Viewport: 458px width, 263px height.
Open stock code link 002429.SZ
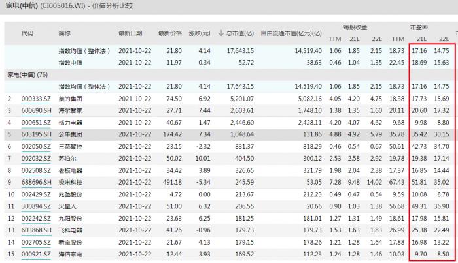pyautogui.click(x=36, y=194)
